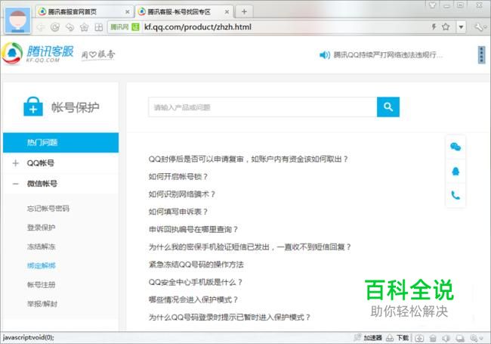Click the status bar trash icon
The height and width of the screenshot is (344, 491).
tap(433, 338)
